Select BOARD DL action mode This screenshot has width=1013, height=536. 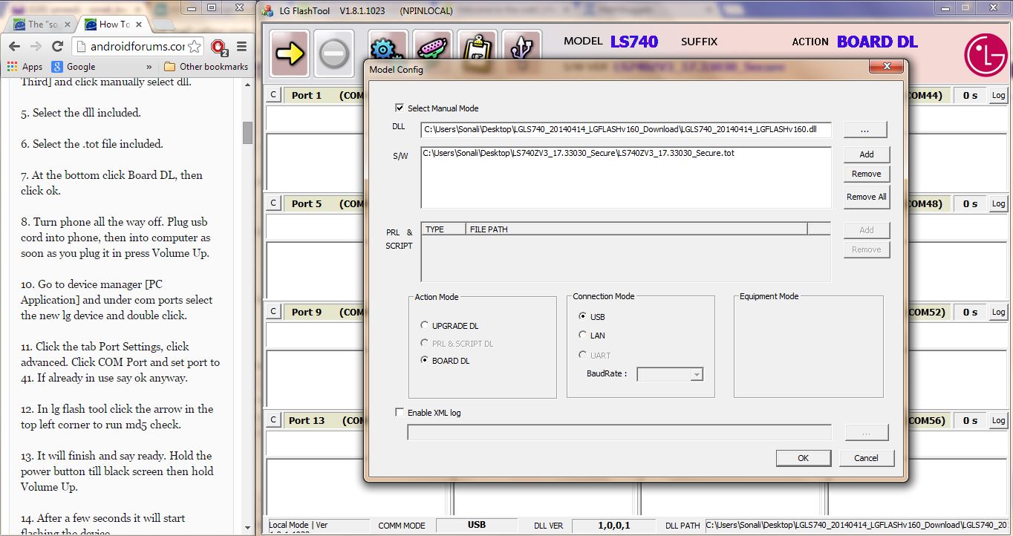(424, 360)
